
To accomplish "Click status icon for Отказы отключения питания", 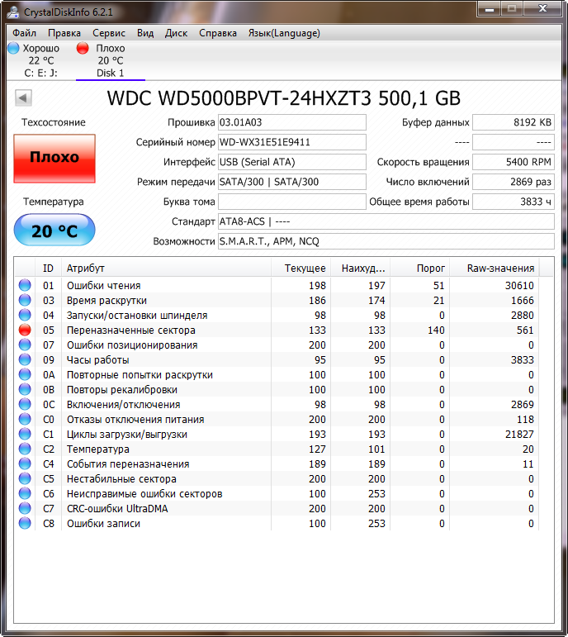I will click(x=25, y=419).
